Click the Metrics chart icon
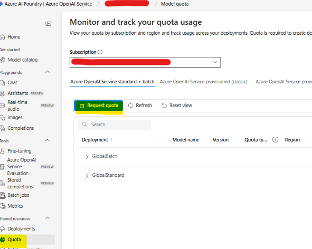Viewport: 312px width, 249px height. click(x=3, y=206)
